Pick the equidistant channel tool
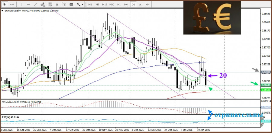Screen dimensions: 272x133 (x=43, y=5)
